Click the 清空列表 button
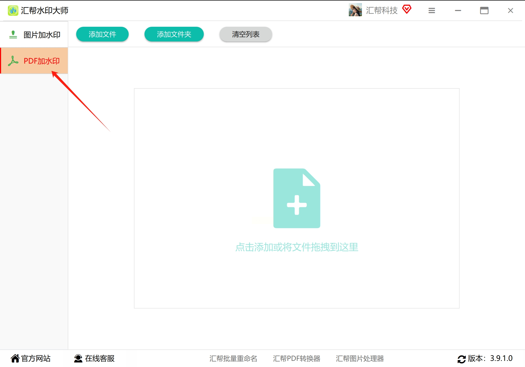Image resolution: width=525 pixels, height=367 pixels. 246,34
